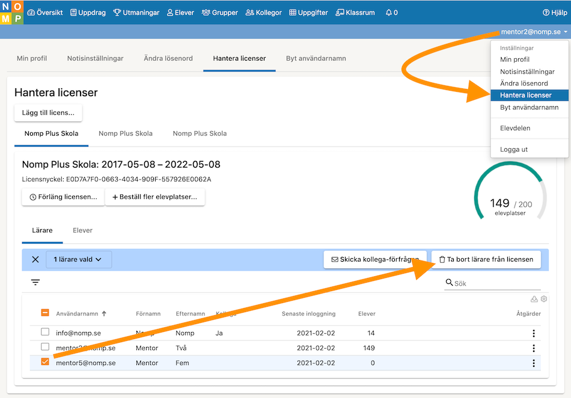Sort by the Efternamn column header
Screen dimensions: 571x398
click(190, 313)
